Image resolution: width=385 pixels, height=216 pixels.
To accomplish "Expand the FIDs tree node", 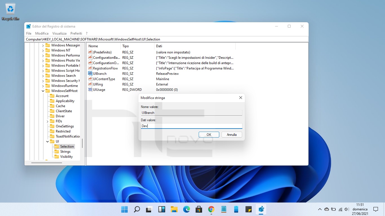I will (48, 121).
